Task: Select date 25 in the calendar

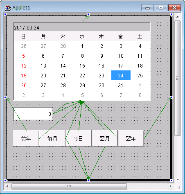Action: coord(140,75)
